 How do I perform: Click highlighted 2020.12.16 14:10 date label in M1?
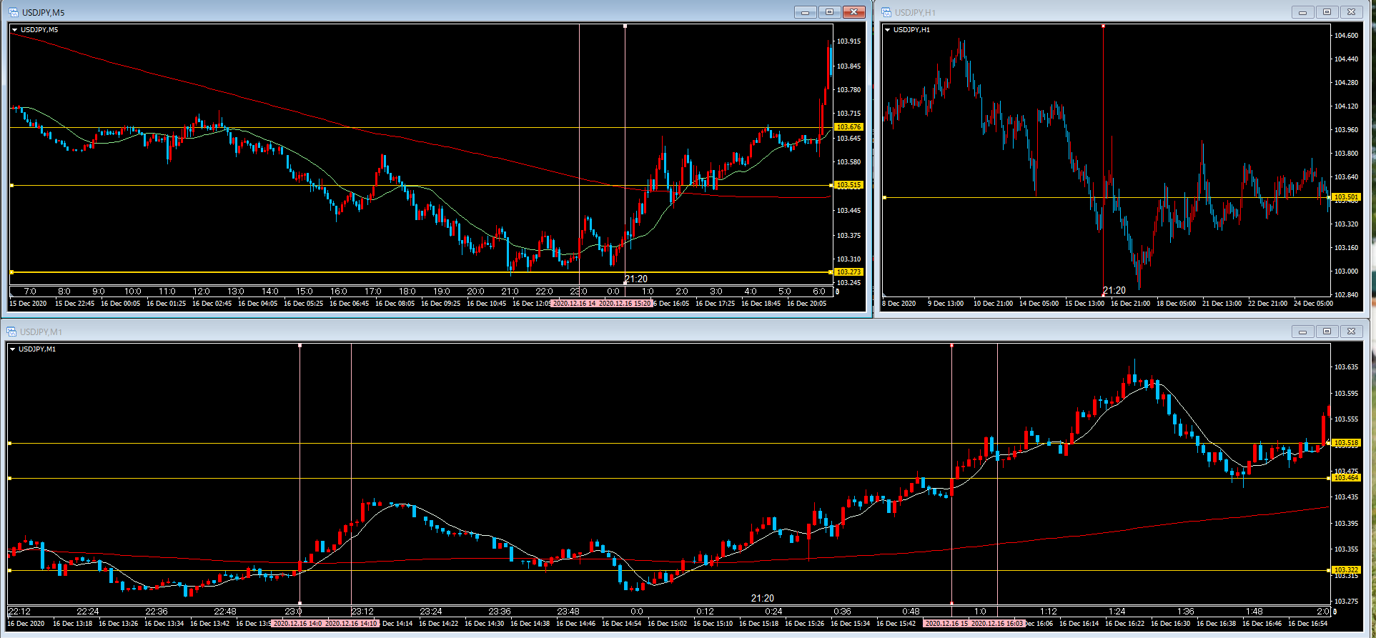(352, 624)
